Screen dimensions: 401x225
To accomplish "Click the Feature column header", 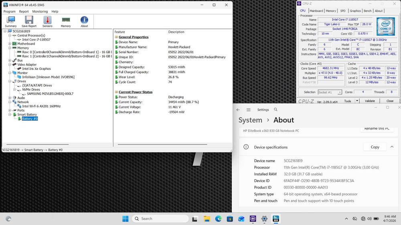I will (119, 32).
